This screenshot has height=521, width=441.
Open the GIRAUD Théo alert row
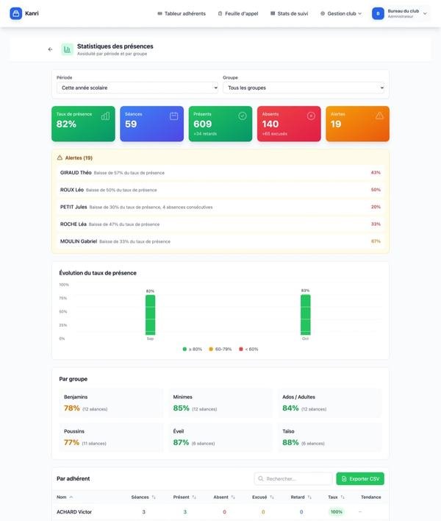pos(220,172)
